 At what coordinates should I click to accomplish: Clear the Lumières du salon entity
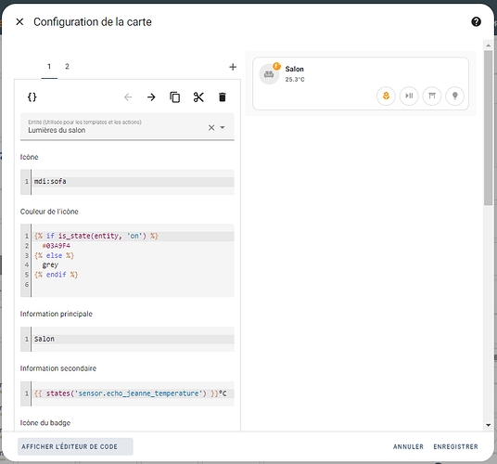tap(211, 127)
